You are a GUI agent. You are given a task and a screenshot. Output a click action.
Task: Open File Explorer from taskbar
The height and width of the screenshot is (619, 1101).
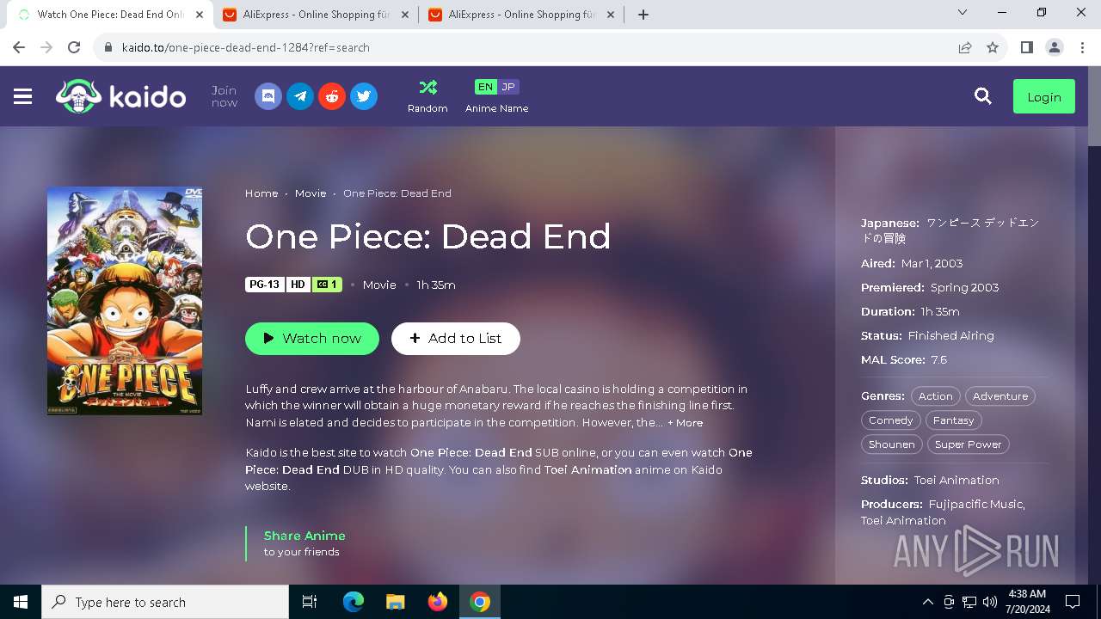coord(395,602)
